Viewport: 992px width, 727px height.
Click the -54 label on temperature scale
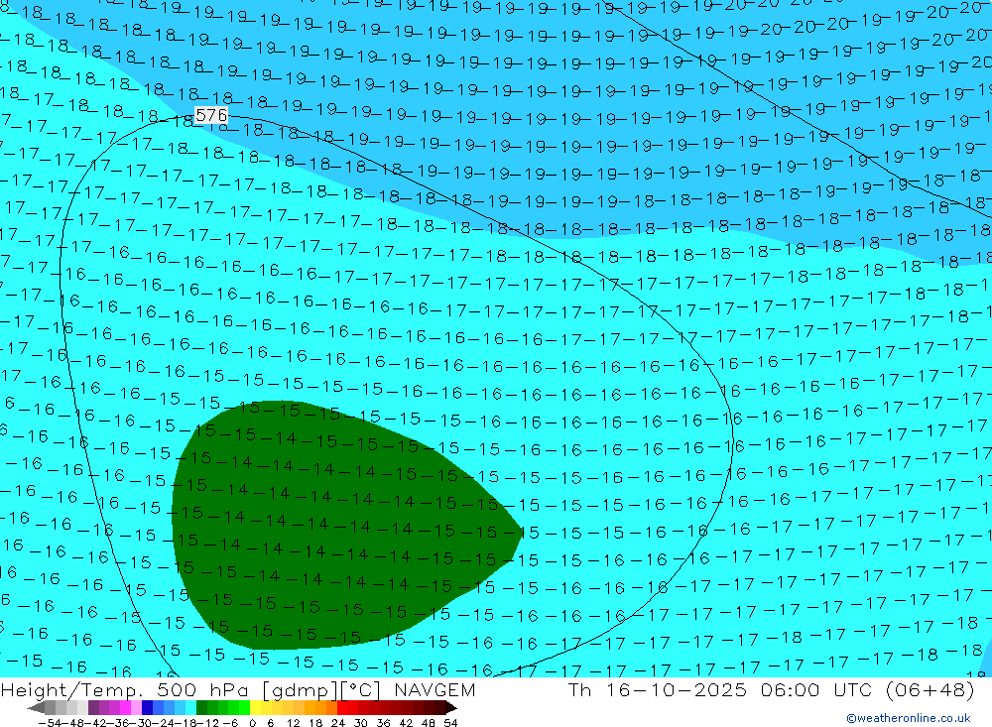[50, 723]
